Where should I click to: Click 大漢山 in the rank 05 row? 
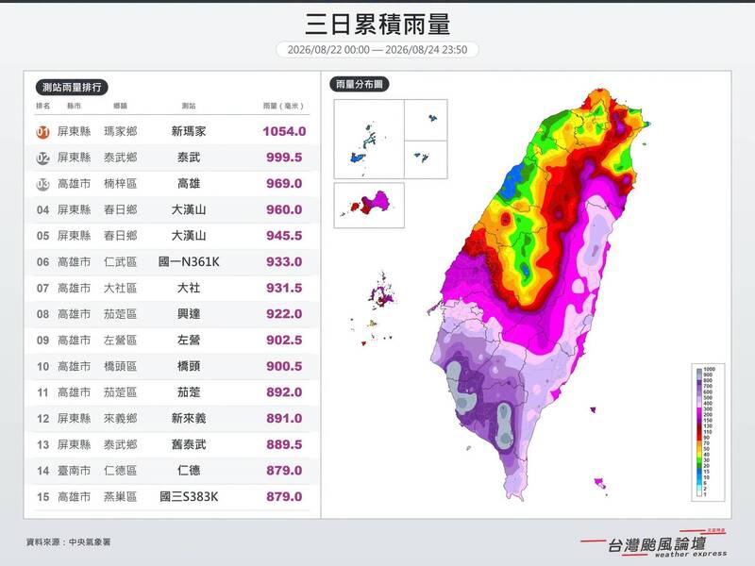188,236
